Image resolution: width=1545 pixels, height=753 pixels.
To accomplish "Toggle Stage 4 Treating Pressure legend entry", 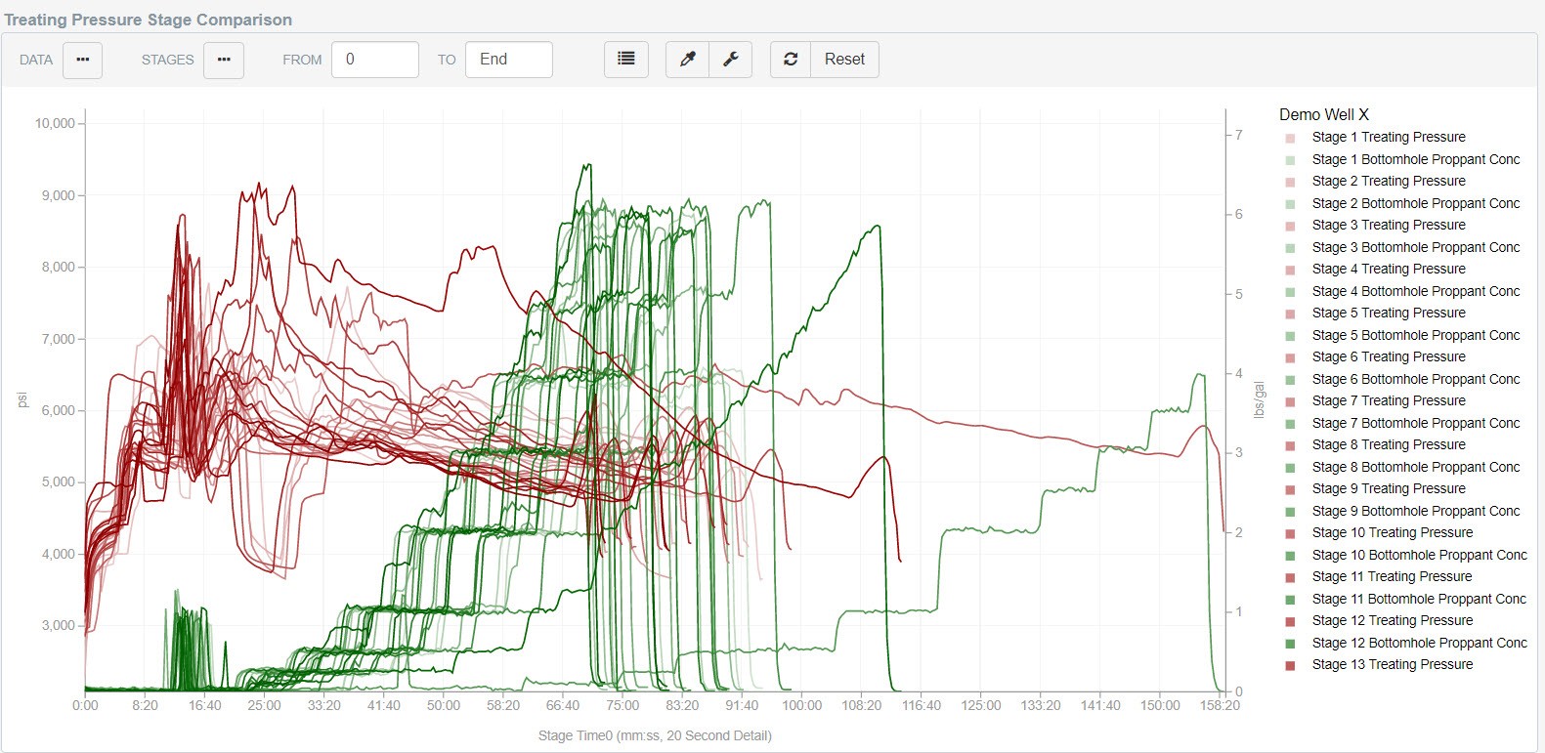I will point(1389,270).
